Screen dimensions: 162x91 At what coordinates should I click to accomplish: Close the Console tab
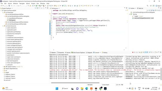coord(100,53)
